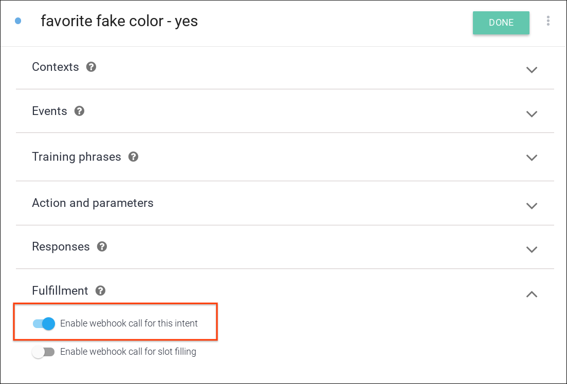Click the Responses help question mark

coord(102,247)
